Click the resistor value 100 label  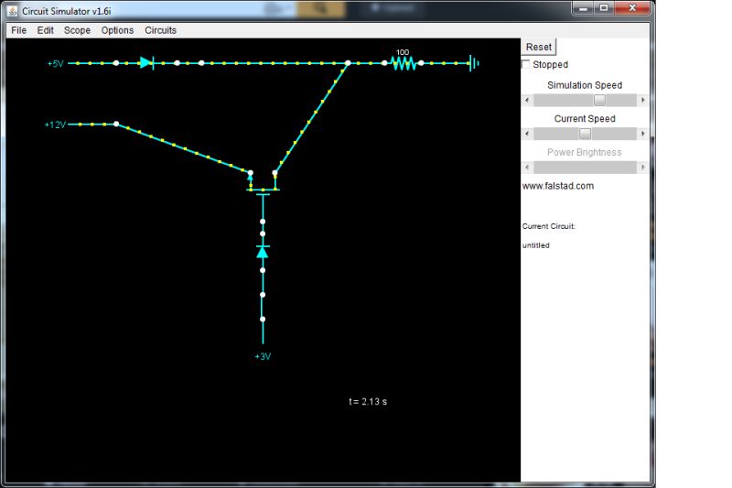coord(403,52)
